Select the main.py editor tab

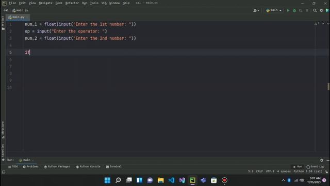pos(18,17)
